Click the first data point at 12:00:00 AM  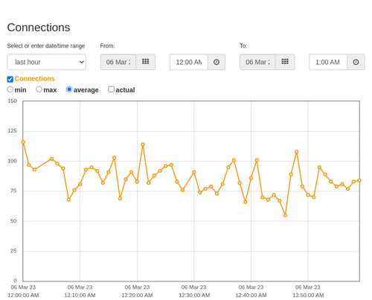coord(23,142)
